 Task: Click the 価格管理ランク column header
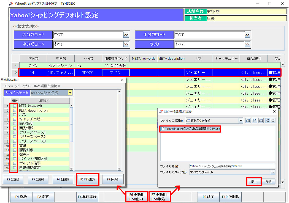click(116, 59)
